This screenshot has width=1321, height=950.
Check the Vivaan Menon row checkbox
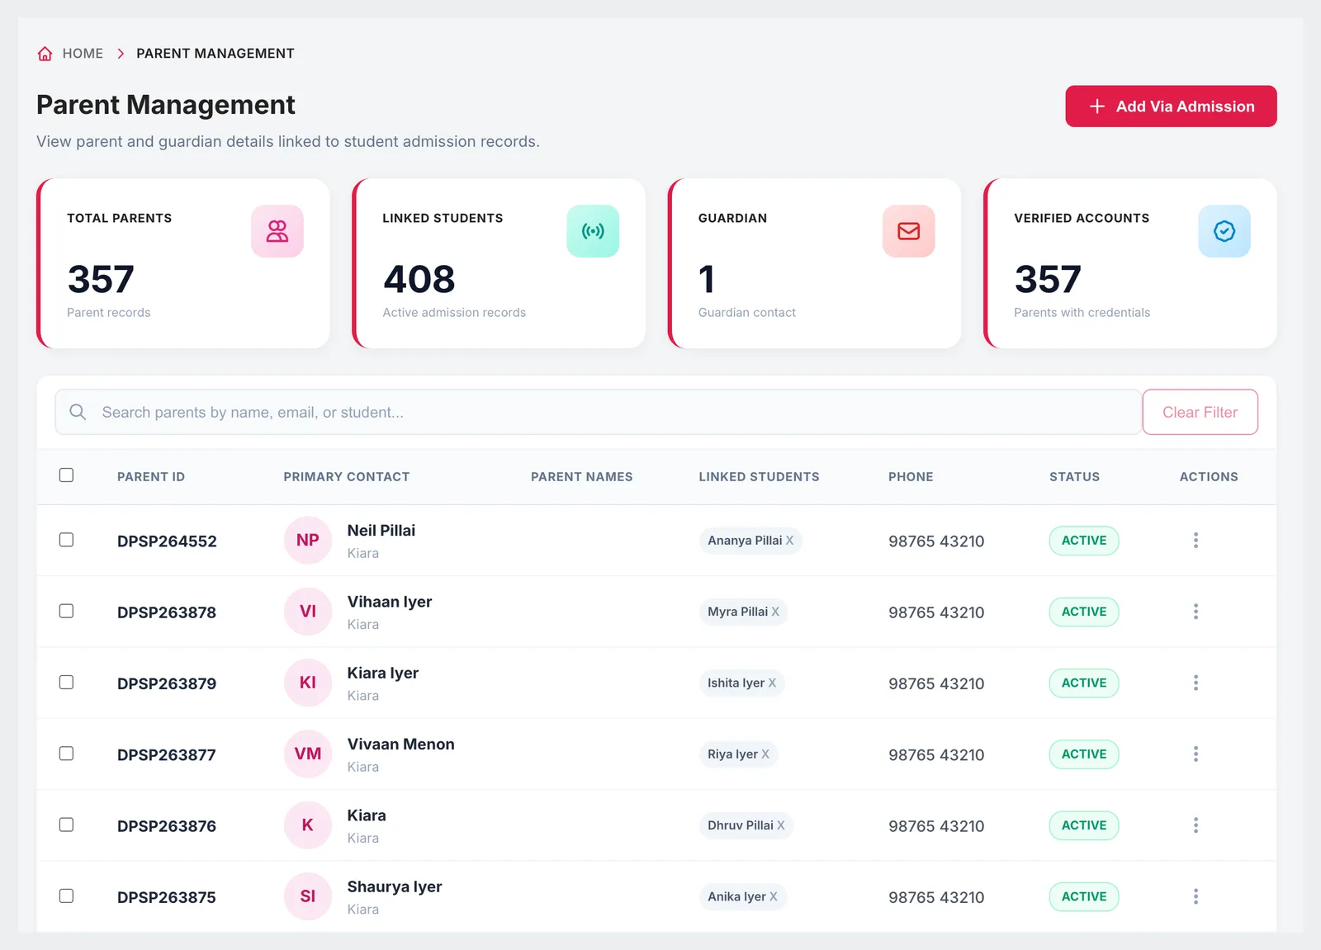click(67, 754)
